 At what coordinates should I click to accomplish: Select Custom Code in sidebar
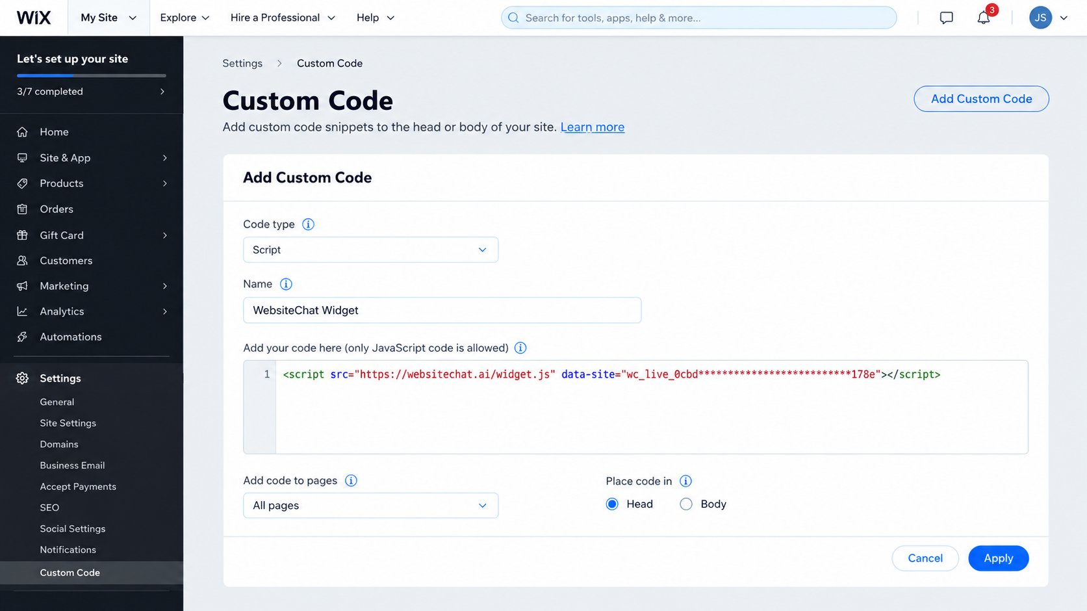click(92, 573)
